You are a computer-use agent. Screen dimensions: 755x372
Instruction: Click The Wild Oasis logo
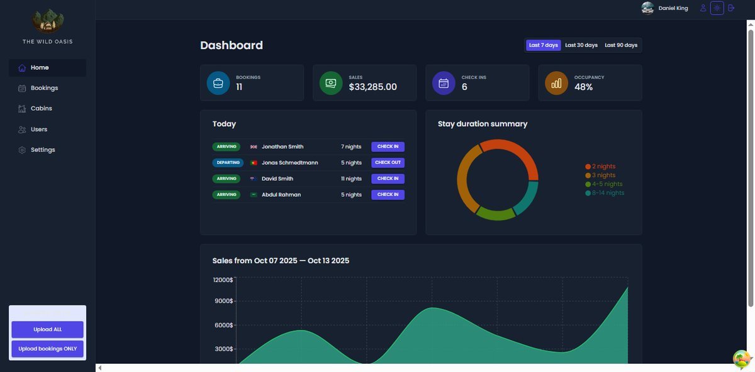[x=47, y=21]
